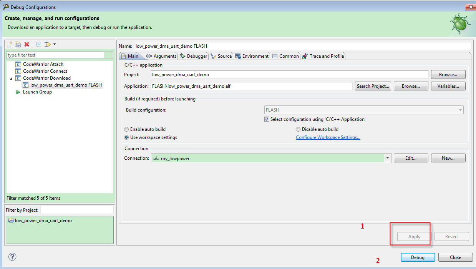
Task: Switch to the Arguments tab
Action: [x=161, y=56]
